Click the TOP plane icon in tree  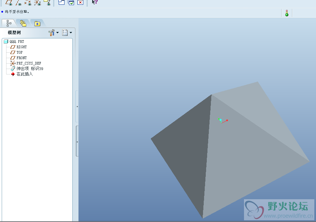(13, 52)
